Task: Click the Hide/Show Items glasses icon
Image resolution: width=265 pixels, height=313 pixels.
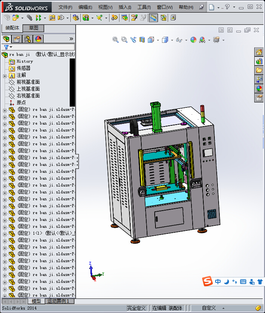Action: 179,40
